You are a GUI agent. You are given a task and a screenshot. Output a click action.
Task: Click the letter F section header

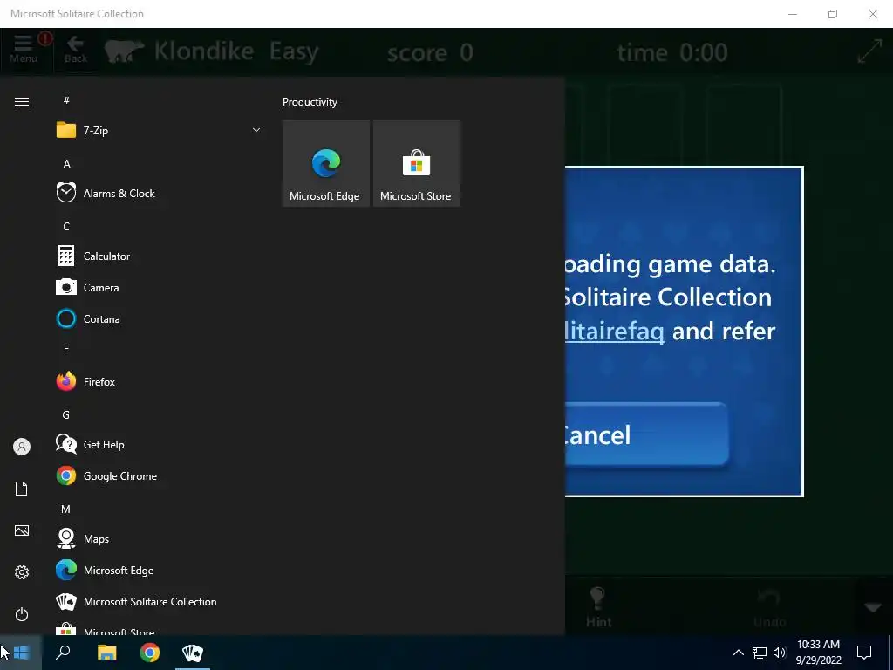66,352
